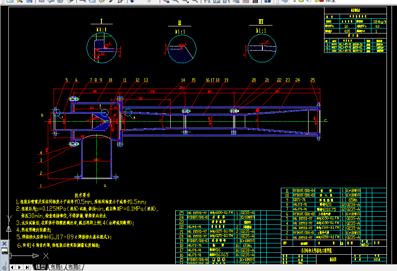Image resolution: width=397 pixels, height=271 pixels.
Task: Click 65Mn material in row 18
Action: tap(247, 245)
